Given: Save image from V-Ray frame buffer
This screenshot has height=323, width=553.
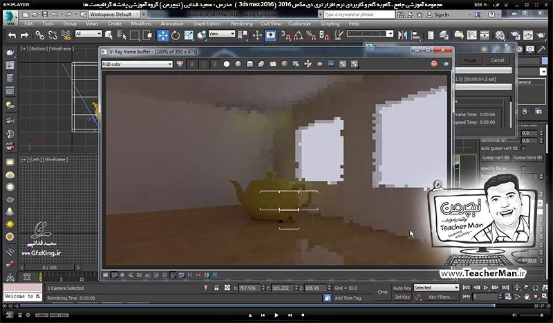Looking at the screenshot, I should click(x=250, y=64).
